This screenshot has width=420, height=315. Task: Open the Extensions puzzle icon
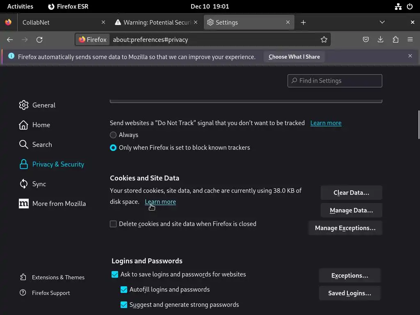[395, 40]
